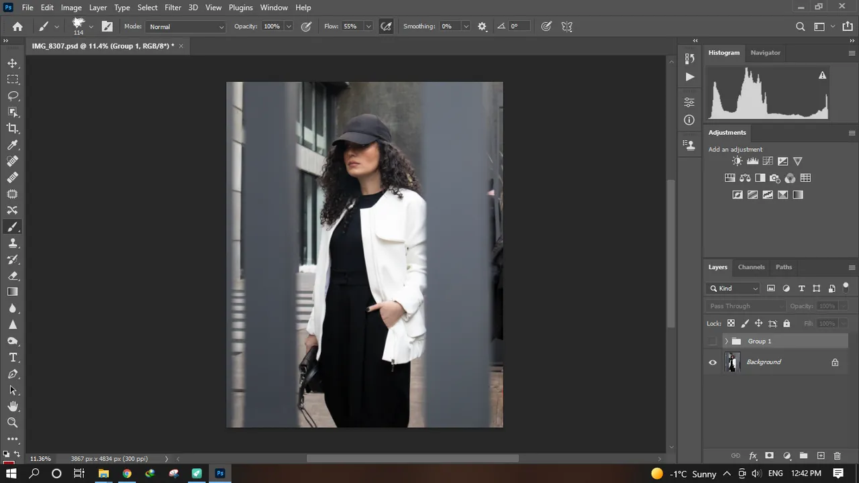Open the Image menu

coord(71,7)
